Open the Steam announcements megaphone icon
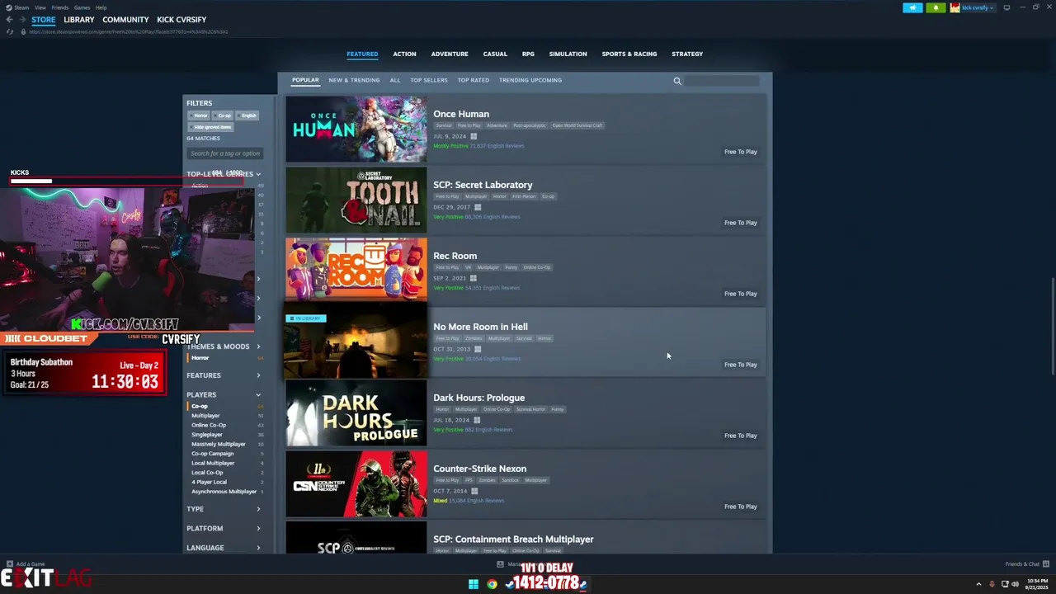This screenshot has height=594, width=1056. (x=912, y=7)
